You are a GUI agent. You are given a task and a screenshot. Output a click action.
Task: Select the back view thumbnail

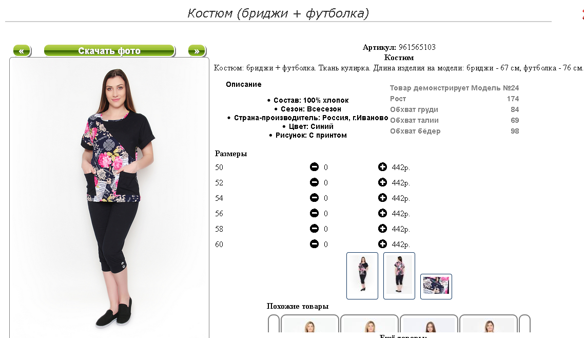tap(399, 276)
